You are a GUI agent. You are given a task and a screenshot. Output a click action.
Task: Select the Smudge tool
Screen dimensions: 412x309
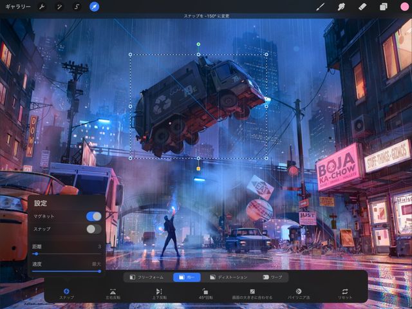click(341, 6)
